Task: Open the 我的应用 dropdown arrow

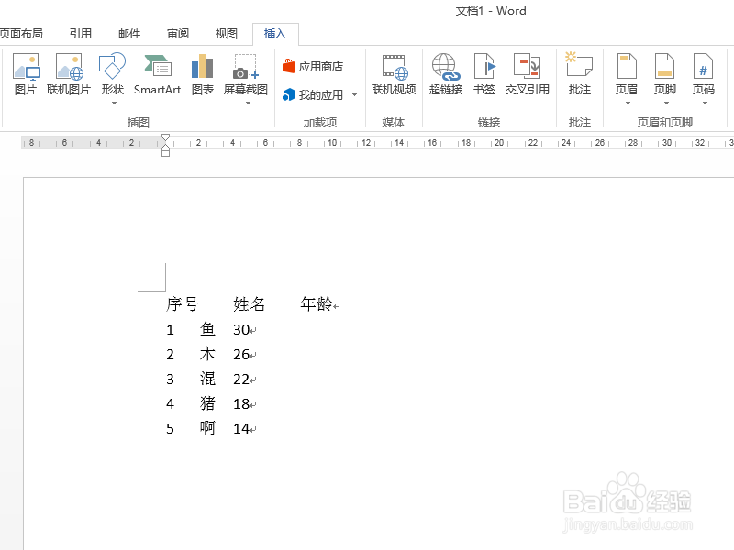Action: click(354, 94)
